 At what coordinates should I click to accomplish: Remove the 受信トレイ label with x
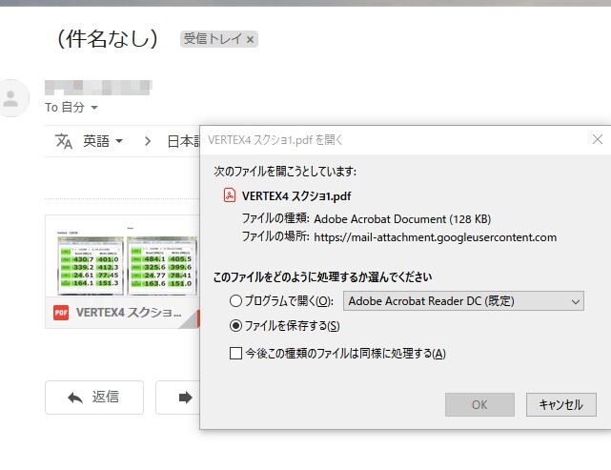point(250,39)
